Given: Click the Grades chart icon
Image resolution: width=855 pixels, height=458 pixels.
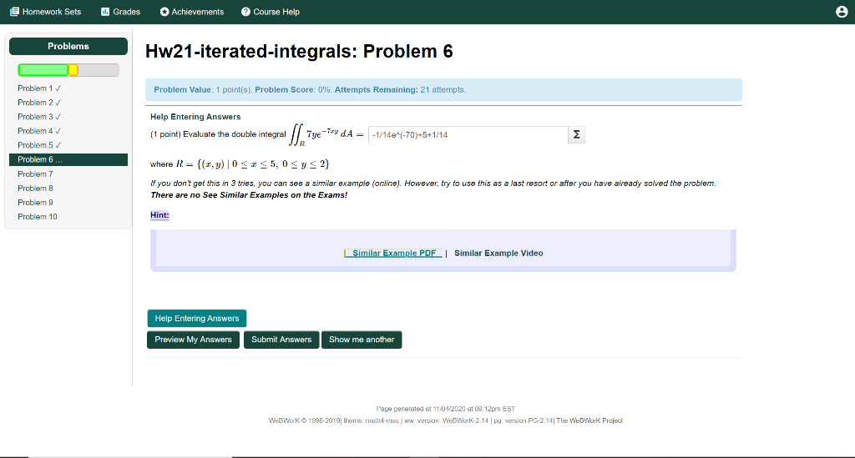Looking at the screenshot, I should [105, 12].
